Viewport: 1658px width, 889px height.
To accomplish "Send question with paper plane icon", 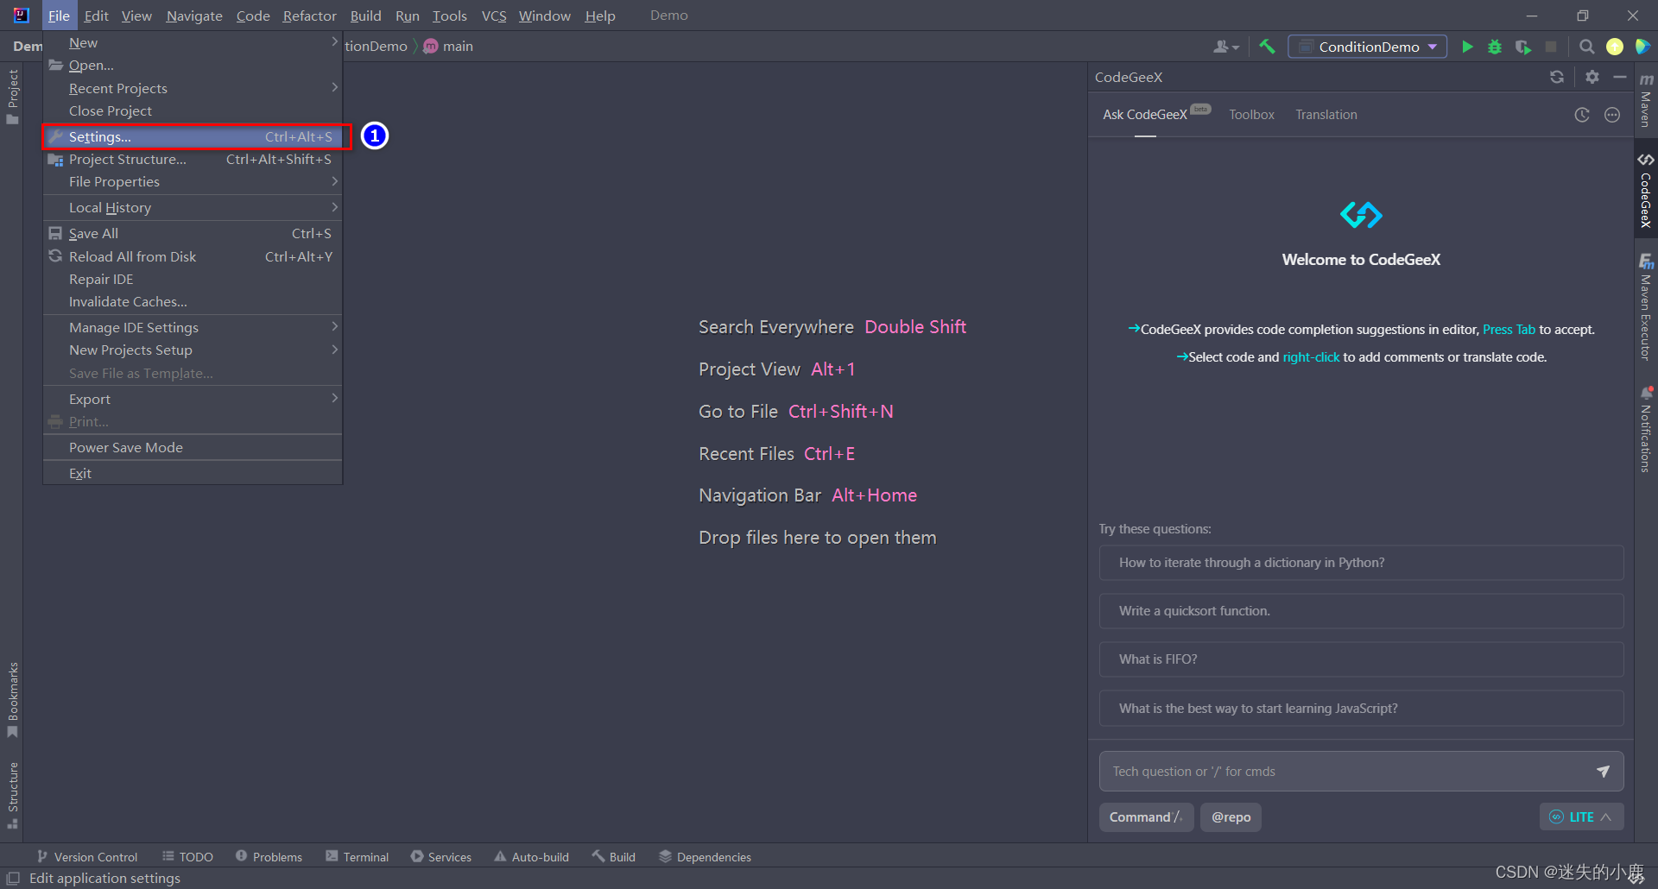I will (x=1603, y=772).
